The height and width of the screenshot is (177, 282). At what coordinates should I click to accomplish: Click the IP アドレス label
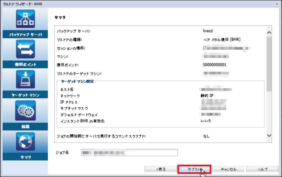pos(69,102)
